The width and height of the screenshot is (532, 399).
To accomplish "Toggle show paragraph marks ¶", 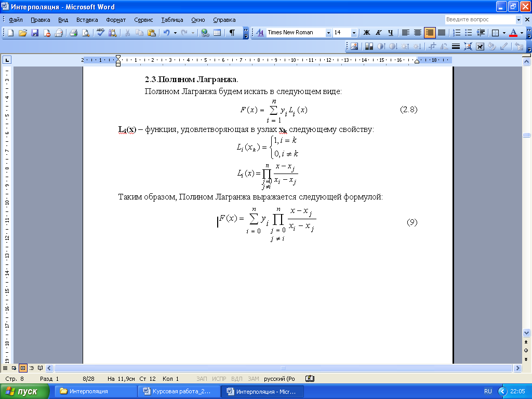I will [232, 33].
